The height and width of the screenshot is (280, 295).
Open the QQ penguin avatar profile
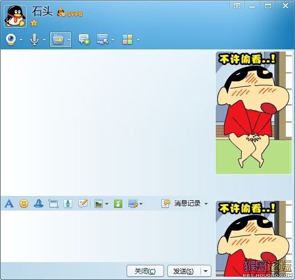pos(15,16)
